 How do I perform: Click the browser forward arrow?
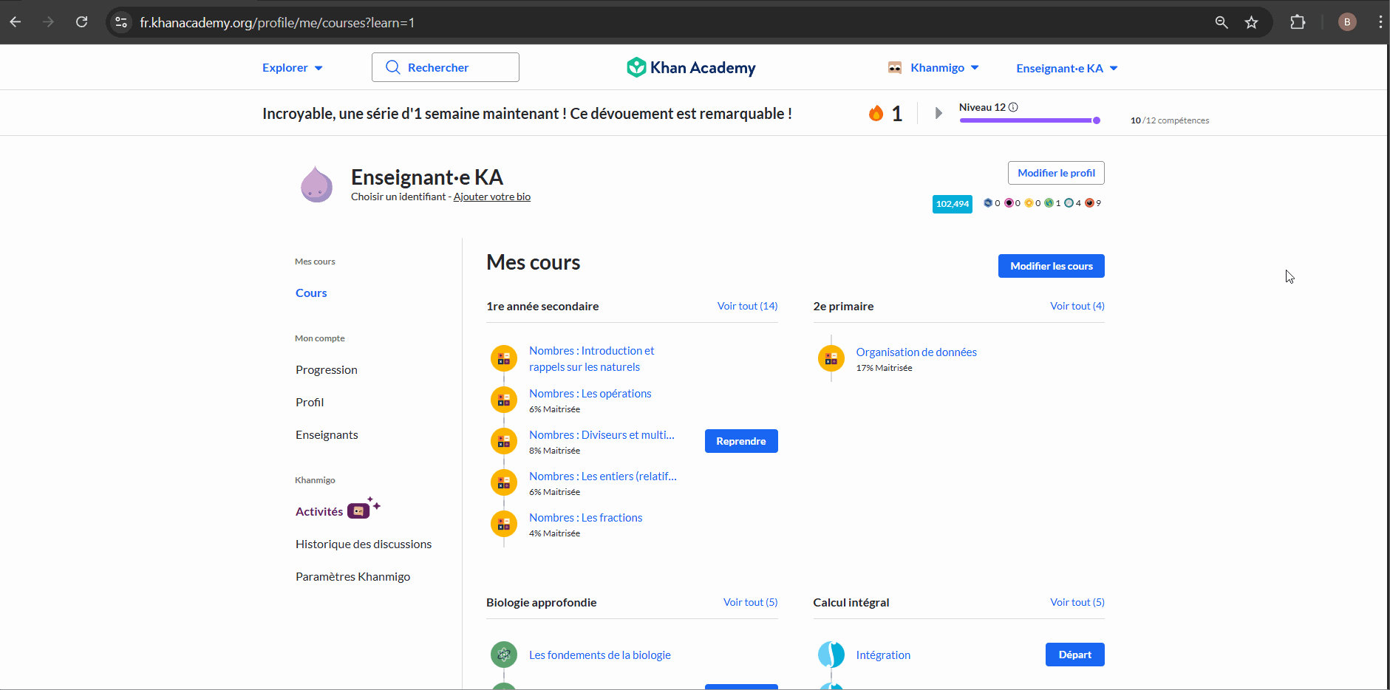[49, 22]
